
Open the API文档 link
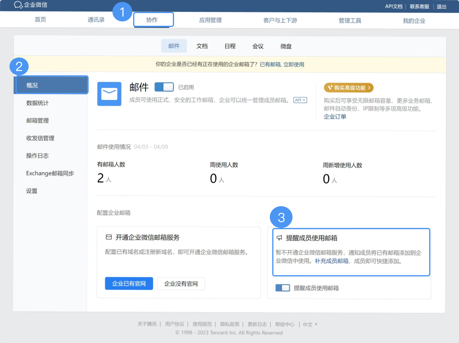click(394, 6)
